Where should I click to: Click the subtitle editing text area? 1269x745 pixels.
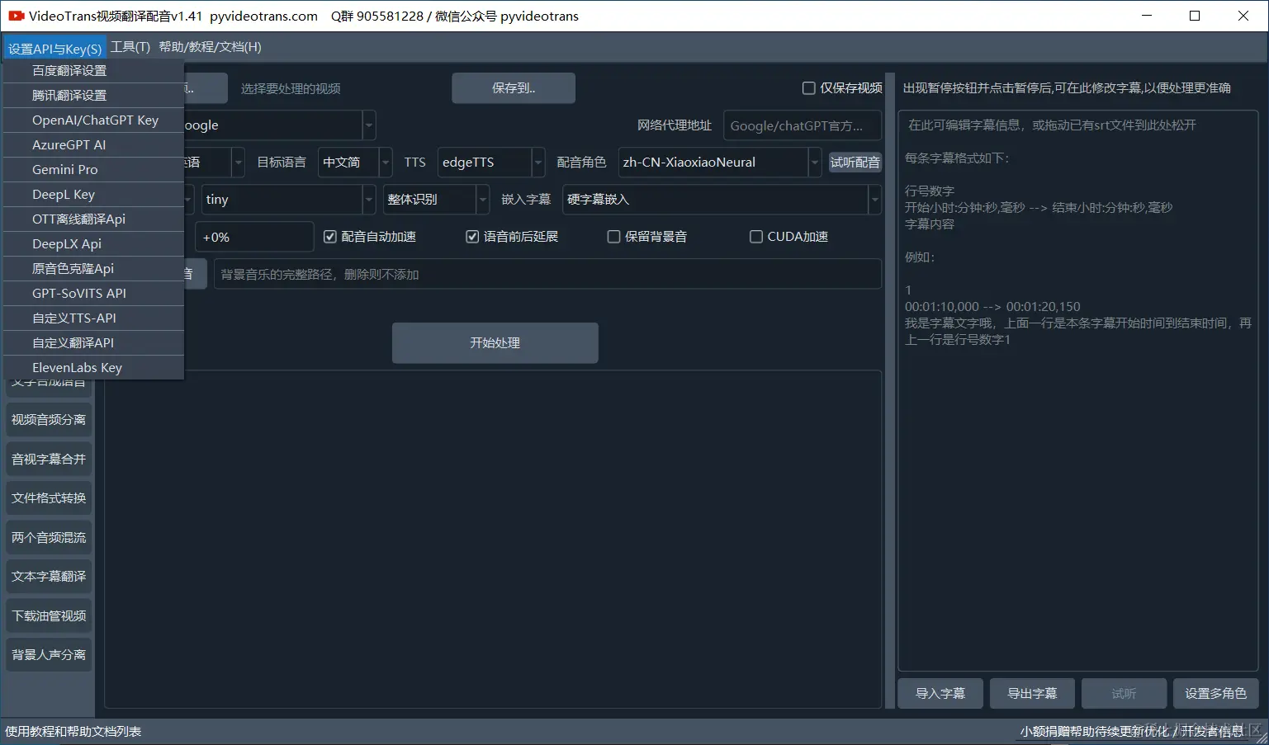[1077, 391]
